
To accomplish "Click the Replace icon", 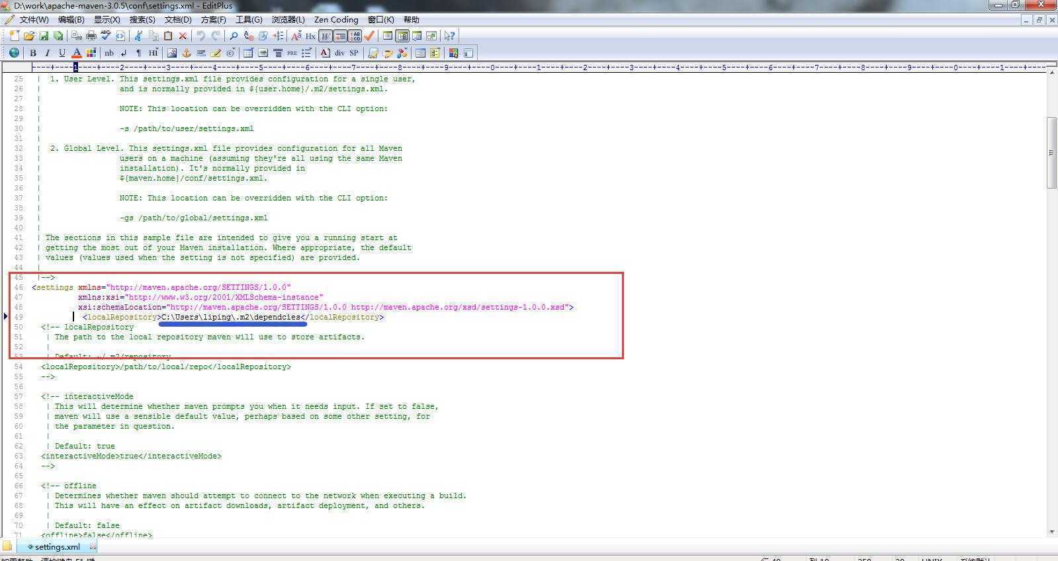I will click(249, 36).
